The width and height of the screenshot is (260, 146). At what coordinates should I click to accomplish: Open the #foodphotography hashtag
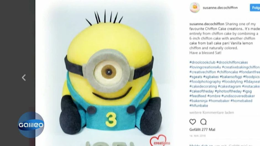[205, 82]
